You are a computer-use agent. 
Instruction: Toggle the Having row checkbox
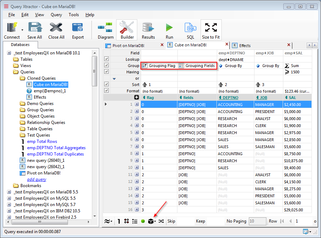pos(107,72)
